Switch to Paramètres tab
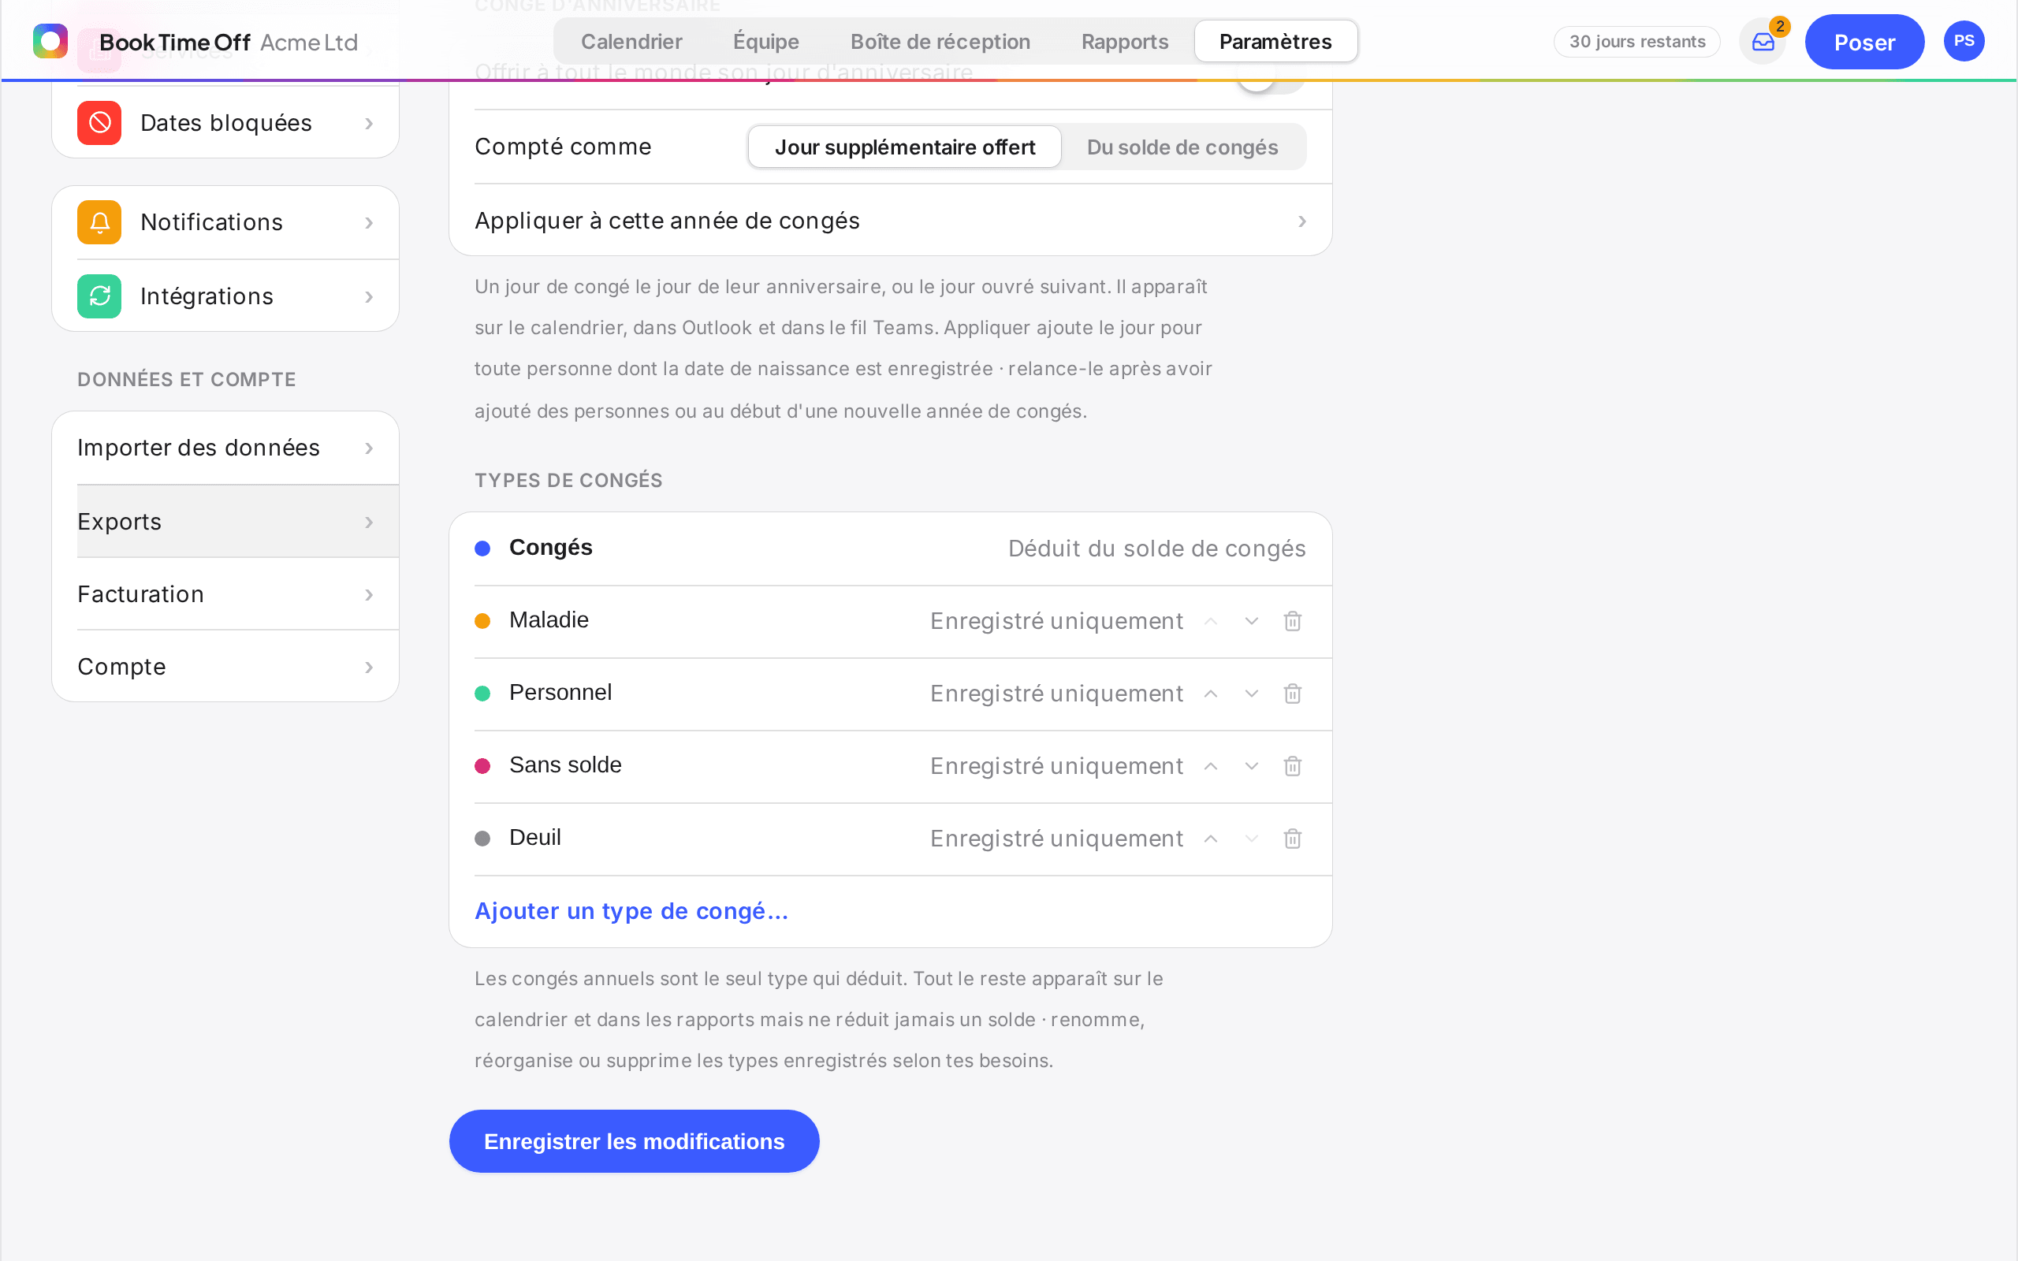This screenshot has width=2018, height=1261. pyautogui.click(x=1275, y=41)
